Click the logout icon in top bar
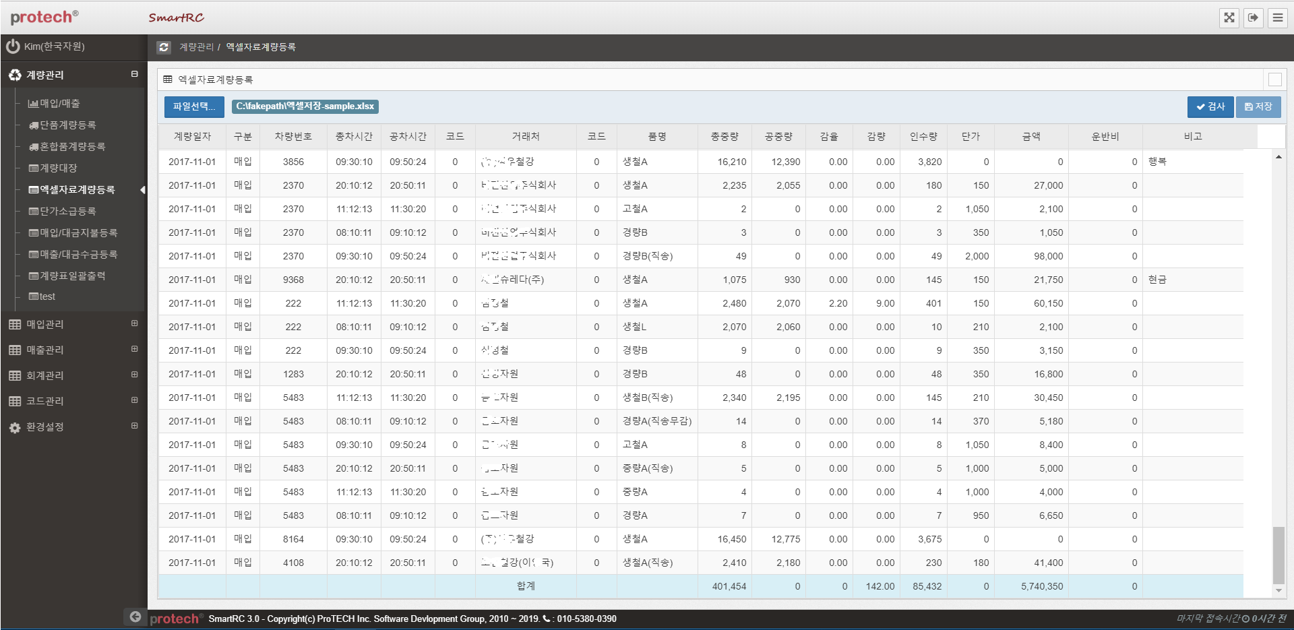 point(1254,18)
